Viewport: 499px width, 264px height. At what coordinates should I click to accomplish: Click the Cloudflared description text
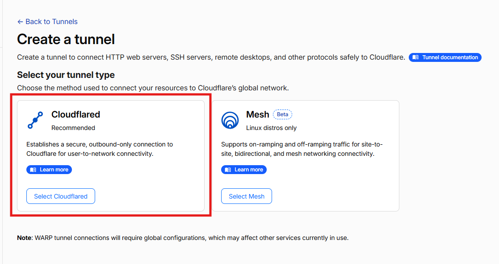pos(100,149)
